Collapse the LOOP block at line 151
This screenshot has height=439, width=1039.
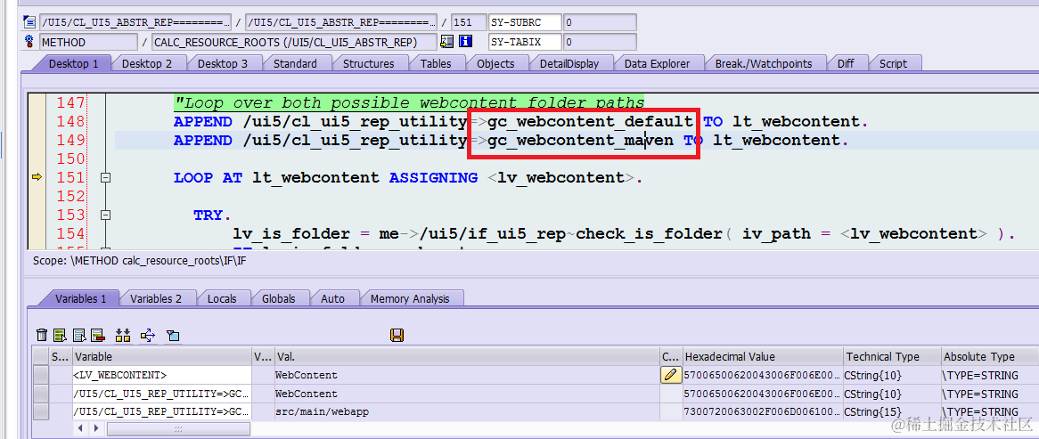pos(104,177)
